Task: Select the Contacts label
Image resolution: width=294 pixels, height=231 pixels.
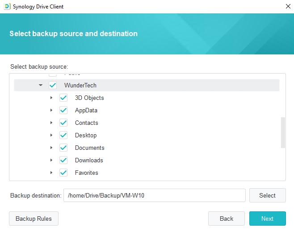Action: click(x=86, y=123)
